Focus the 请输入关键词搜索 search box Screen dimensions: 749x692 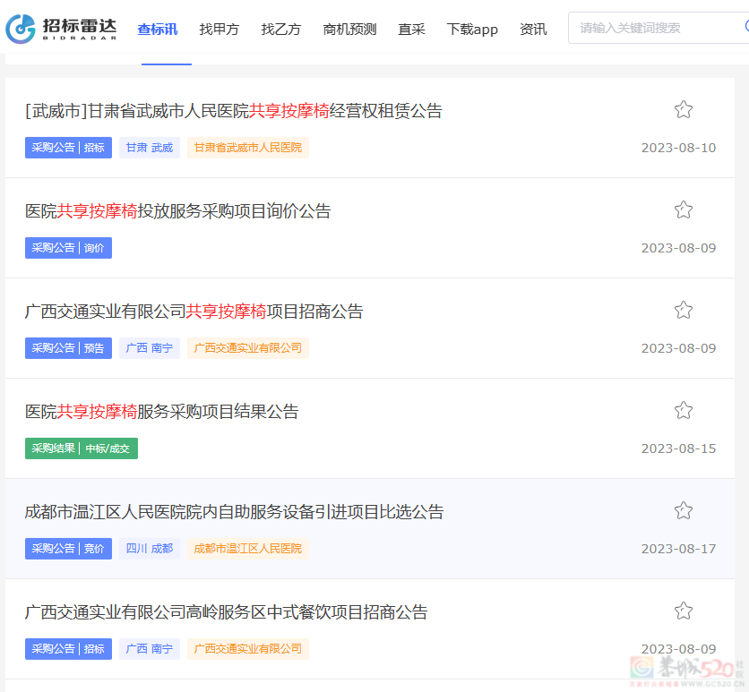(659, 28)
